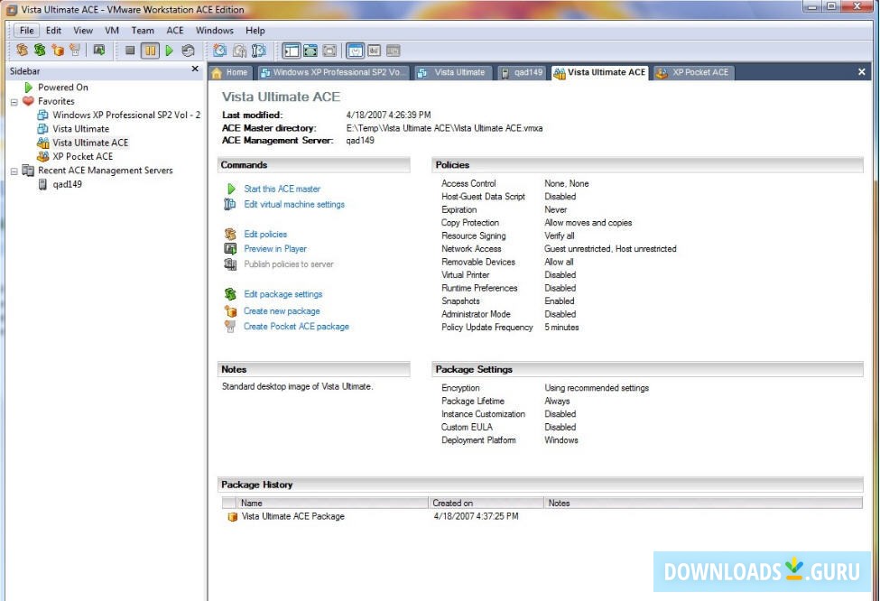Select qad149 server in the sidebar
This screenshot has height=601, width=880.
67,184
